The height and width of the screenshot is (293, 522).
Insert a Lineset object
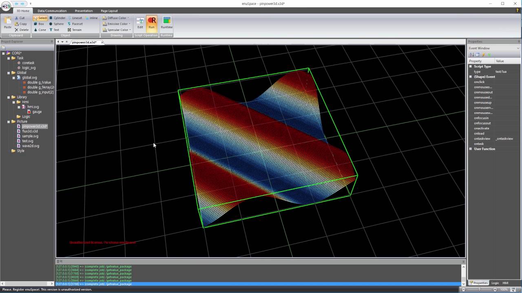(x=75, y=18)
